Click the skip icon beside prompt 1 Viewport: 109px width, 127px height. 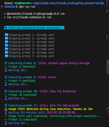tap(6, 35)
